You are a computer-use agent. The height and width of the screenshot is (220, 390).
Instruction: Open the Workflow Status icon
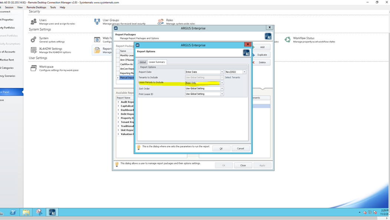click(x=288, y=40)
